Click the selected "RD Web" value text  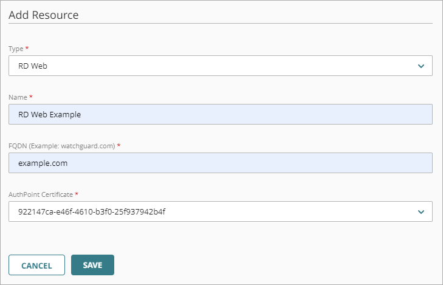point(33,66)
